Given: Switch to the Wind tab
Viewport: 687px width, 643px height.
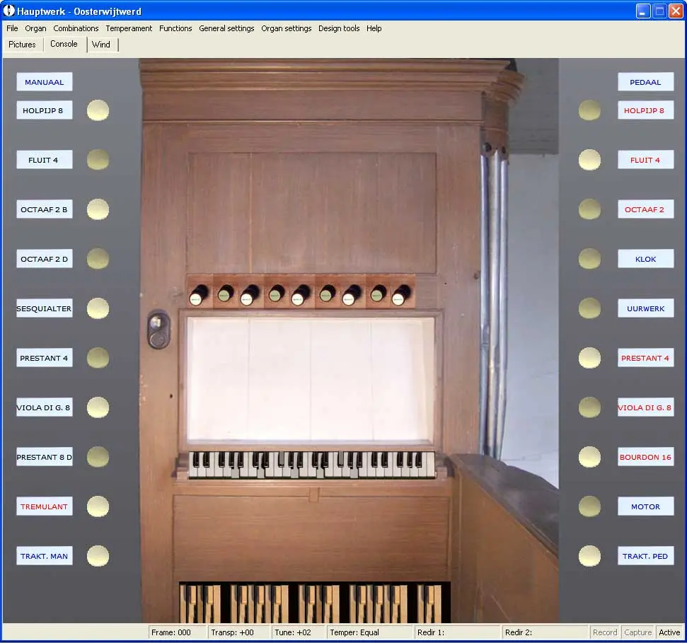Looking at the screenshot, I should point(101,45).
